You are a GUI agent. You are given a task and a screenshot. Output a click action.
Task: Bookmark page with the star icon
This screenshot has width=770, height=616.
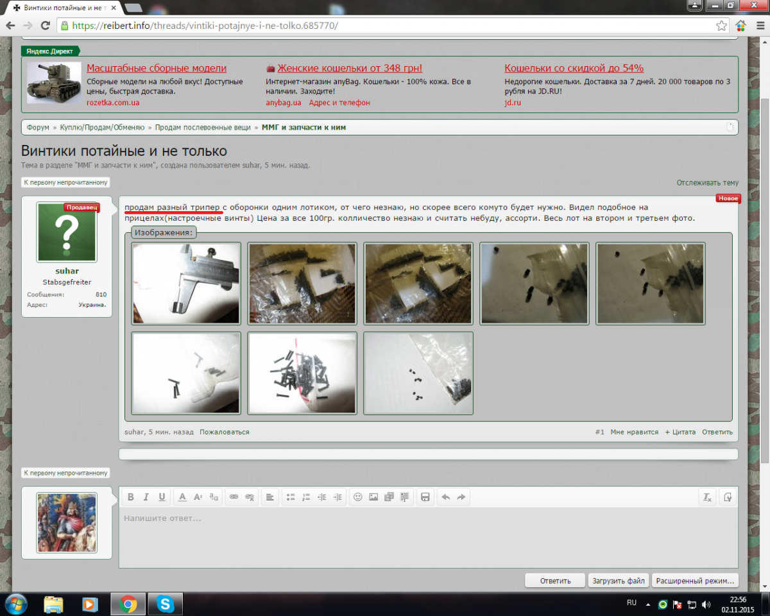721,26
